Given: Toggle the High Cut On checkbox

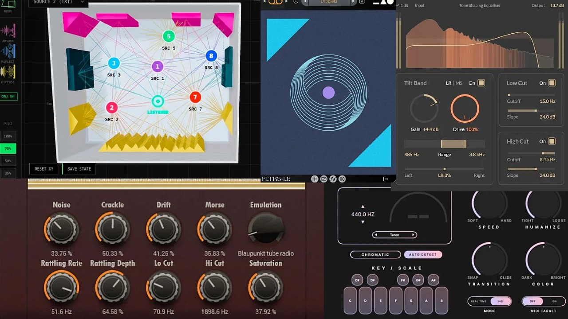Looking at the screenshot, I should click(x=552, y=141).
